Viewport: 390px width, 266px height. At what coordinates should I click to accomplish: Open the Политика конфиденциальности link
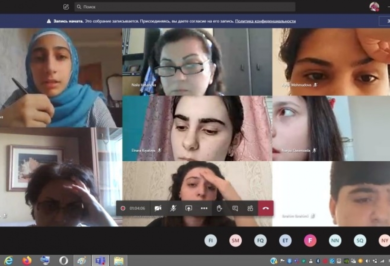click(x=265, y=21)
